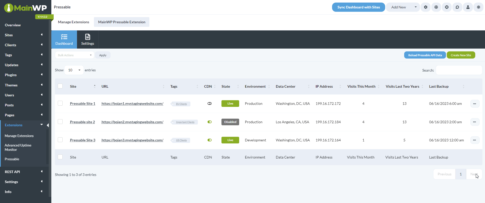Select the header select-all checkbox
Screen dimensions: 485x203
point(60,86)
